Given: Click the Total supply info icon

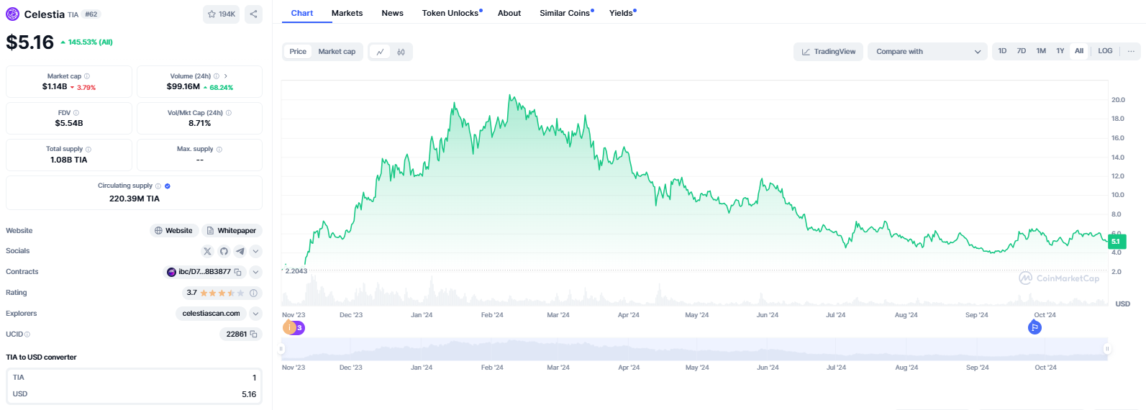Looking at the screenshot, I should tap(88, 150).
